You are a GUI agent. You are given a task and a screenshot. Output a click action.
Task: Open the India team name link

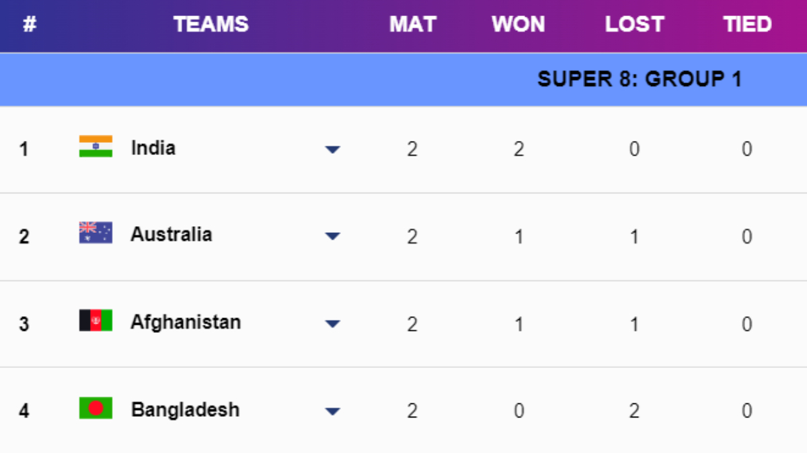coord(153,148)
